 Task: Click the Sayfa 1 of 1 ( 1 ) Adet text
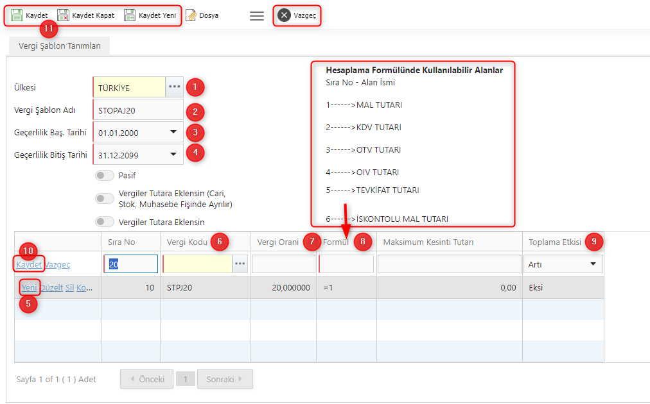tap(56, 379)
